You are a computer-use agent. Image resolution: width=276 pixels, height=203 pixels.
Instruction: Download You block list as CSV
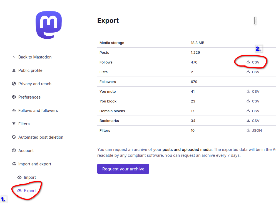(x=253, y=101)
